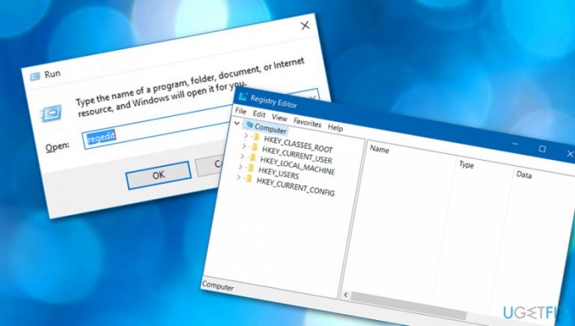Viewport: 575px width, 326px height.
Task: Click the HKEY_LOCAL_MACHINE folder icon
Action: pos(252,158)
